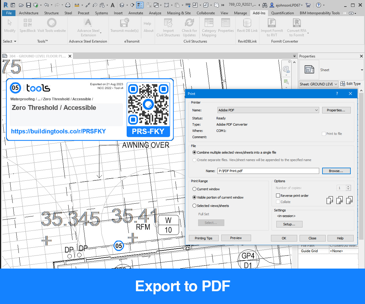
Task: Click the Edit Type button in Properties
Action: [350, 84]
